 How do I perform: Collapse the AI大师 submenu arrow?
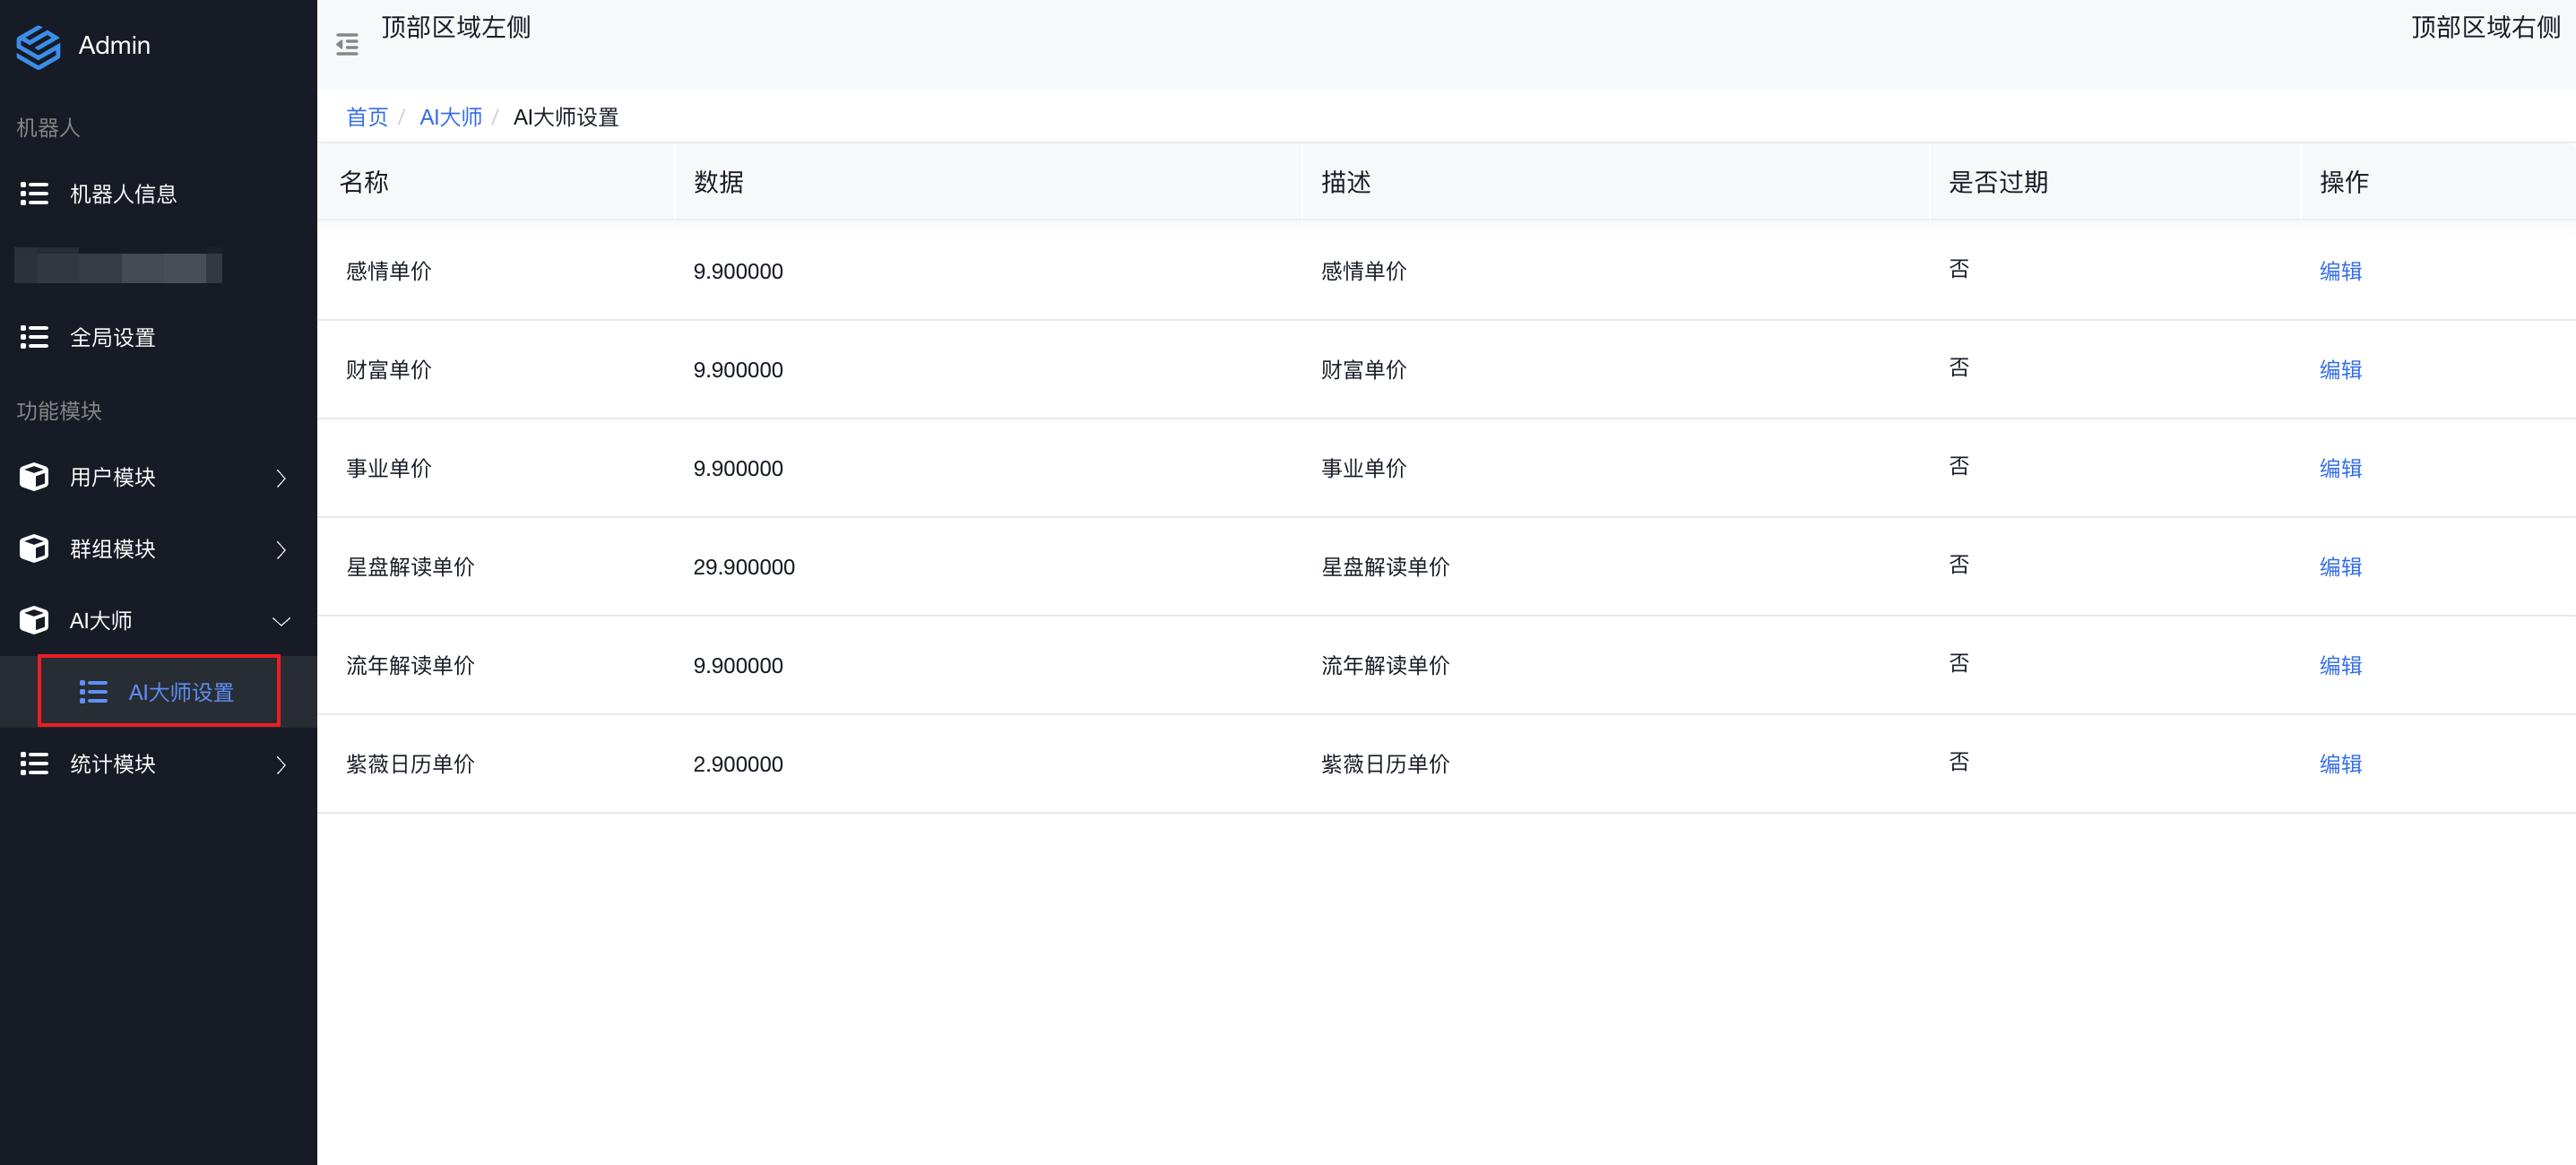click(x=281, y=621)
